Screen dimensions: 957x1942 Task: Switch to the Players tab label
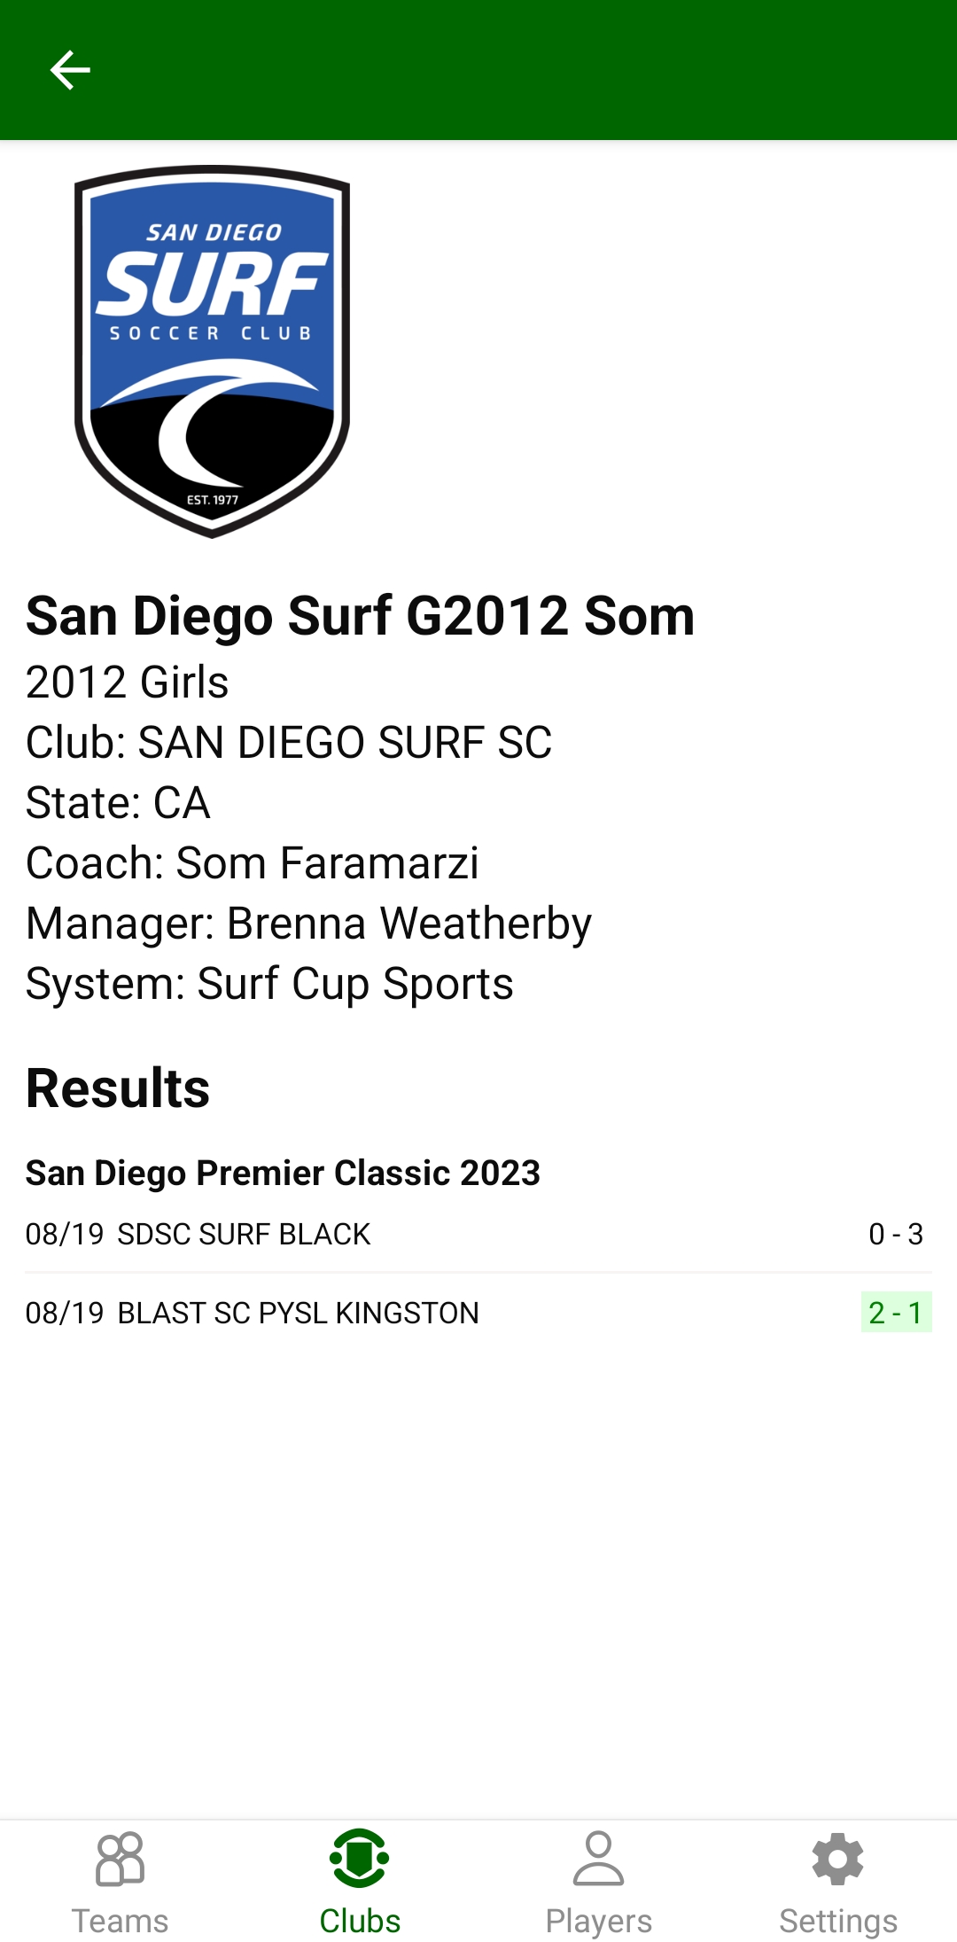click(598, 1921)
